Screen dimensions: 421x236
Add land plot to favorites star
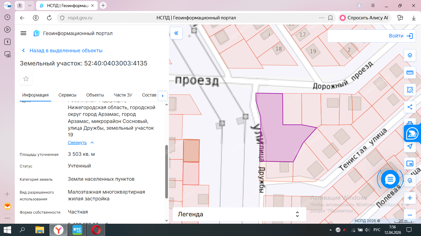[x=26, y=79]
